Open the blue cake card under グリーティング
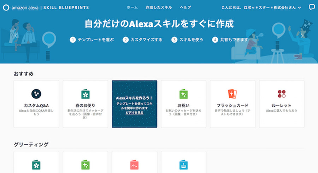The image size is (318, 173). pyautogui.click(x=183, y=165)
